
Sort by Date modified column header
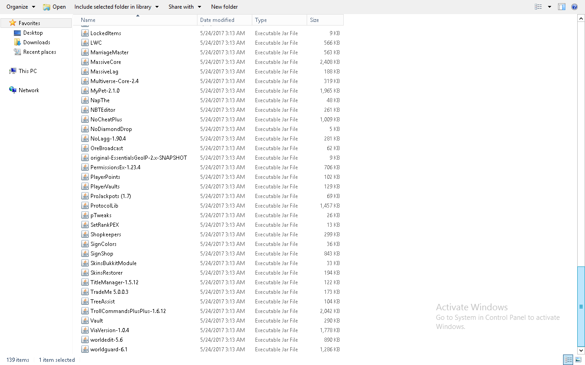(x=225, y=20)
